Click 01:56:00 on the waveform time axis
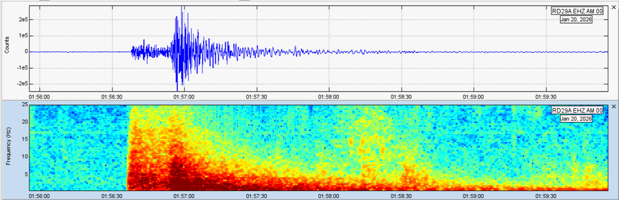The width and height of the screenshot is (619, 200). 39,96
